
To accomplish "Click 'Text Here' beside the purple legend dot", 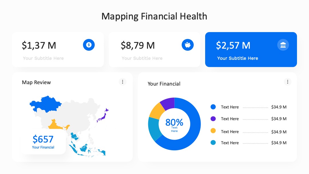I will point(230,119).
